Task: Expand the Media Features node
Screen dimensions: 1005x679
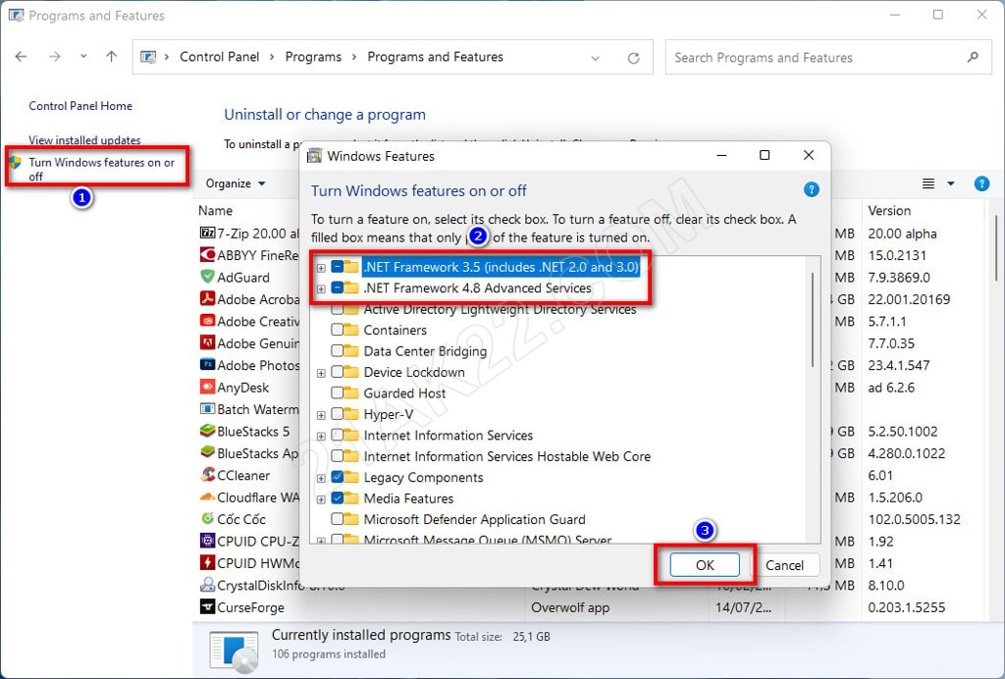Action: [321, 499]
